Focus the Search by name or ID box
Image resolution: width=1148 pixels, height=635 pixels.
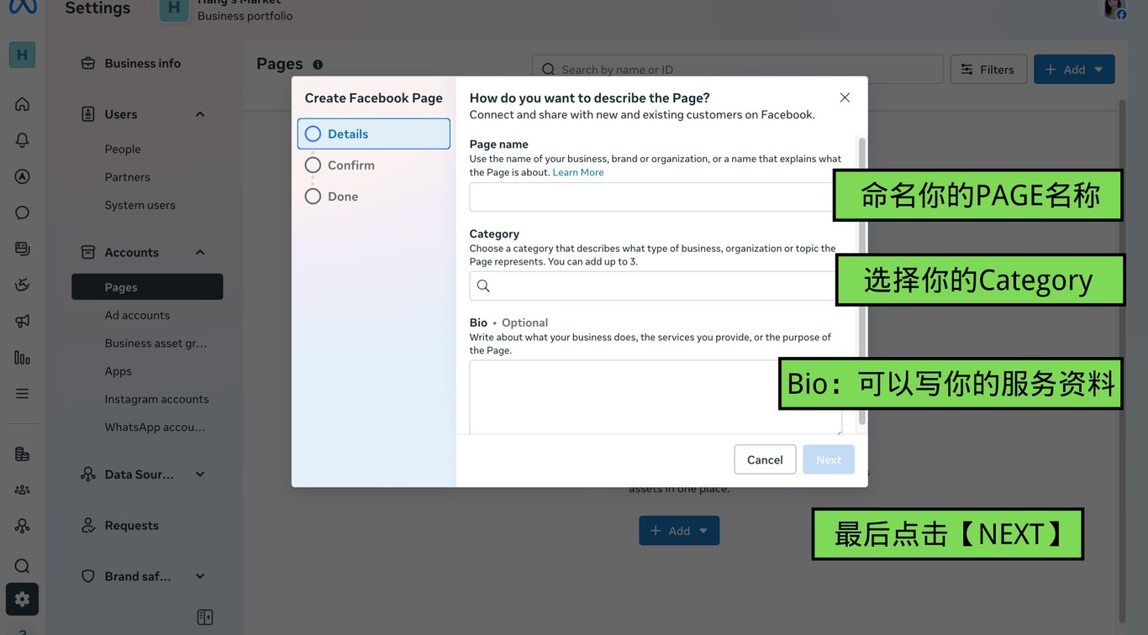tap(738, 70)
